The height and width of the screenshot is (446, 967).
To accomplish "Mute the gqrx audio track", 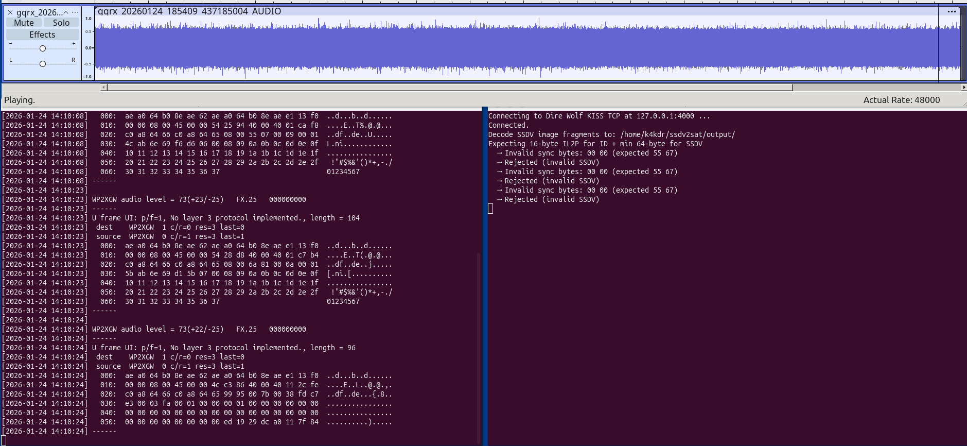I will click(24, 23).
